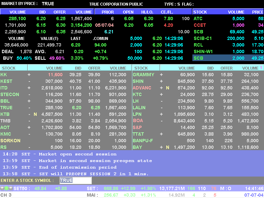Click the MAI index value 256.67
This screenshot has height=198, width=264.
111,195
